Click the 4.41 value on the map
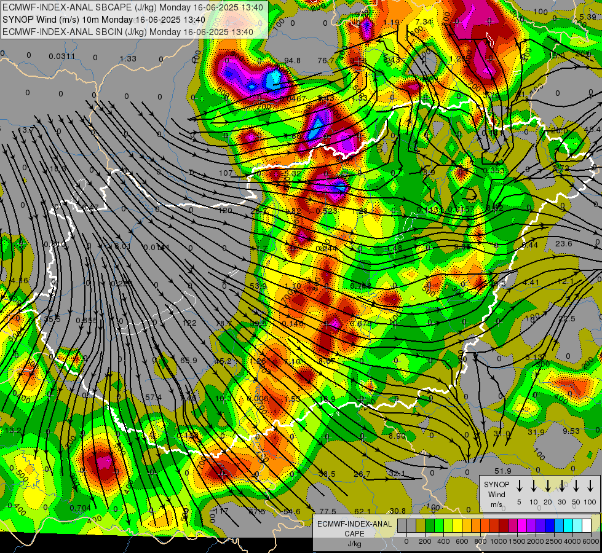This screenshot has height=553, width=602. [531, 283]
